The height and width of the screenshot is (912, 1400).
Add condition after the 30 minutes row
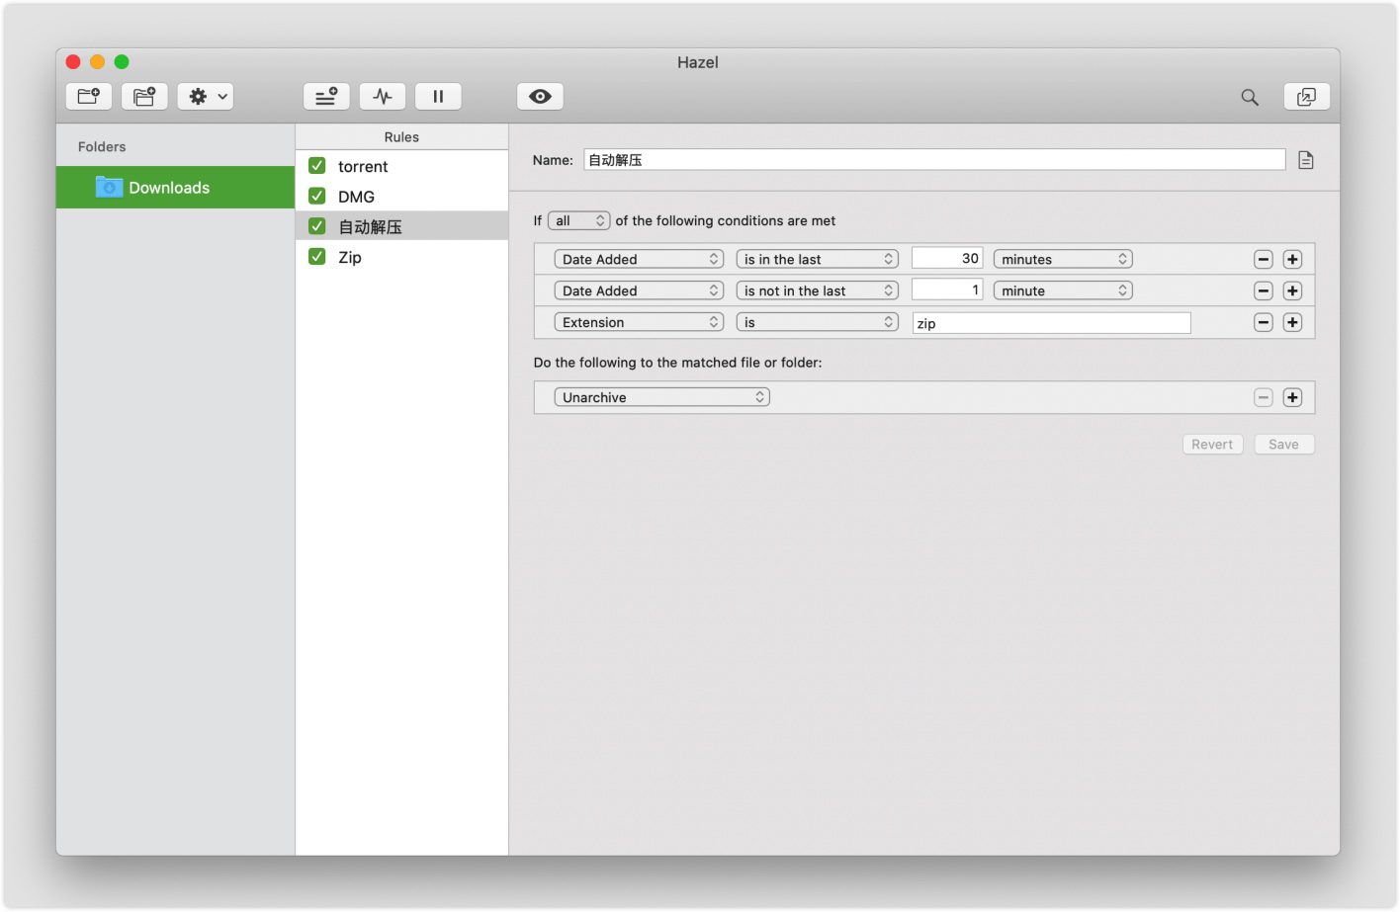pyautogui.click(x=1292, y=259)
